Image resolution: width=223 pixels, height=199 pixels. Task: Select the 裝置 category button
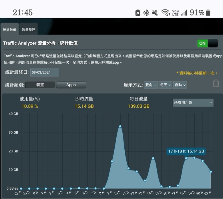pyautogui.click(x=40, y=85)
